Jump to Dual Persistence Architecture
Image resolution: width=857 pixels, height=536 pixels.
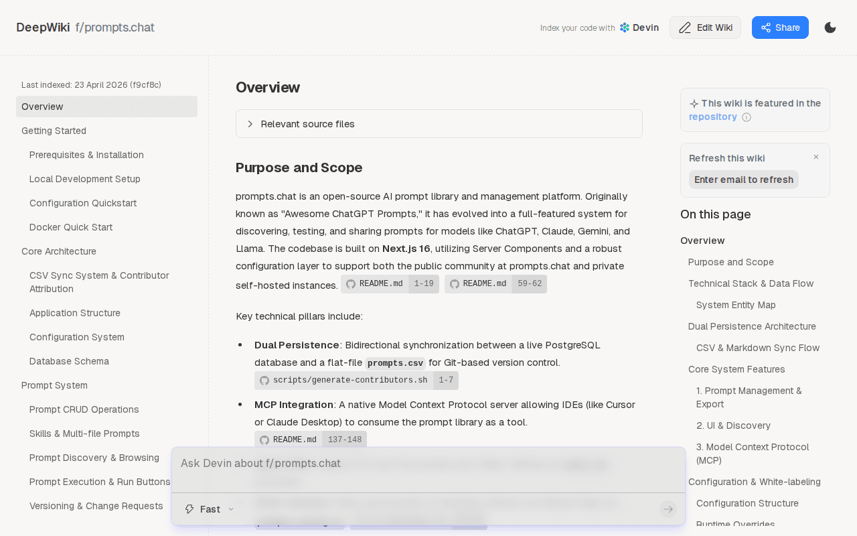[x=752, y=326]
